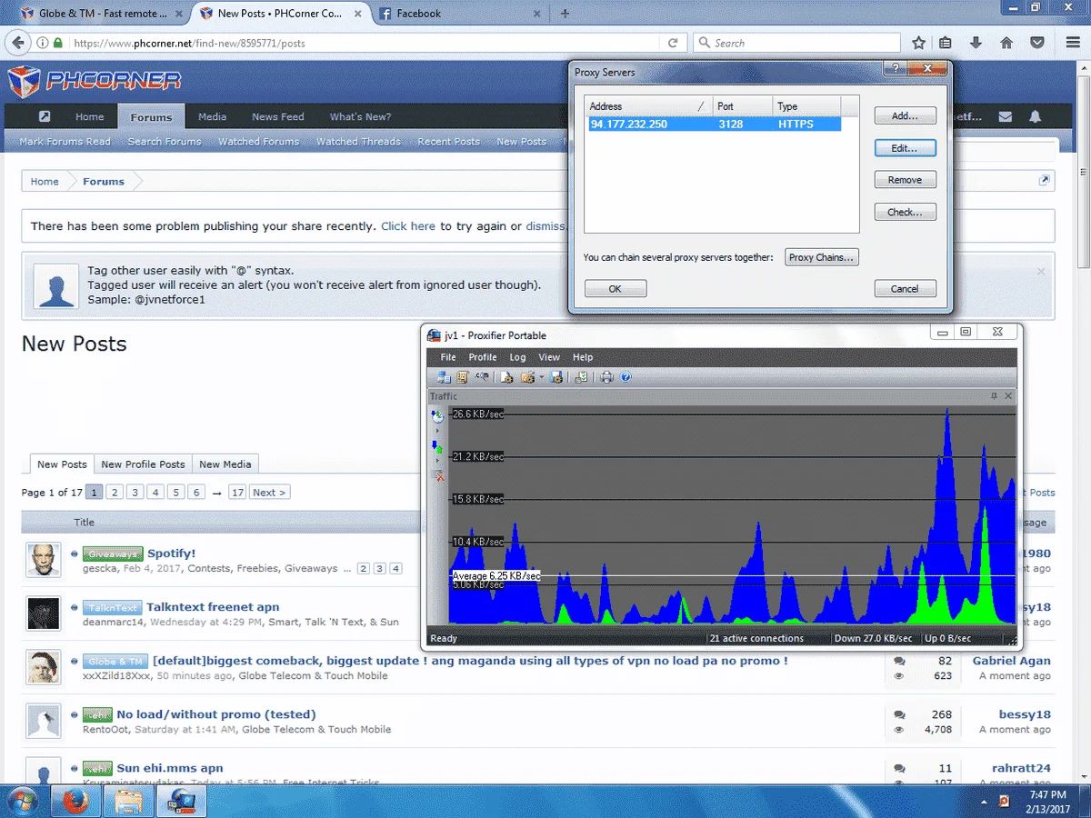Pin the Traffic pane using pushpin icon
The image size is (1091, 818).
pyautogui.click(x=994, y=396)
